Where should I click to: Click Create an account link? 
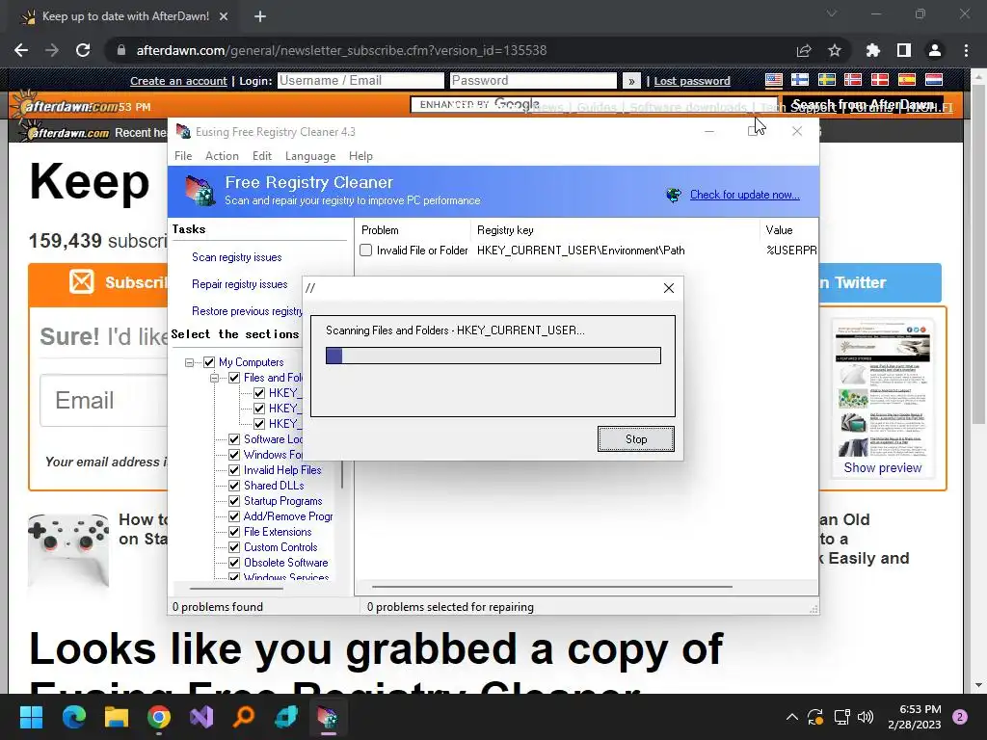click(x=178, y=81)
